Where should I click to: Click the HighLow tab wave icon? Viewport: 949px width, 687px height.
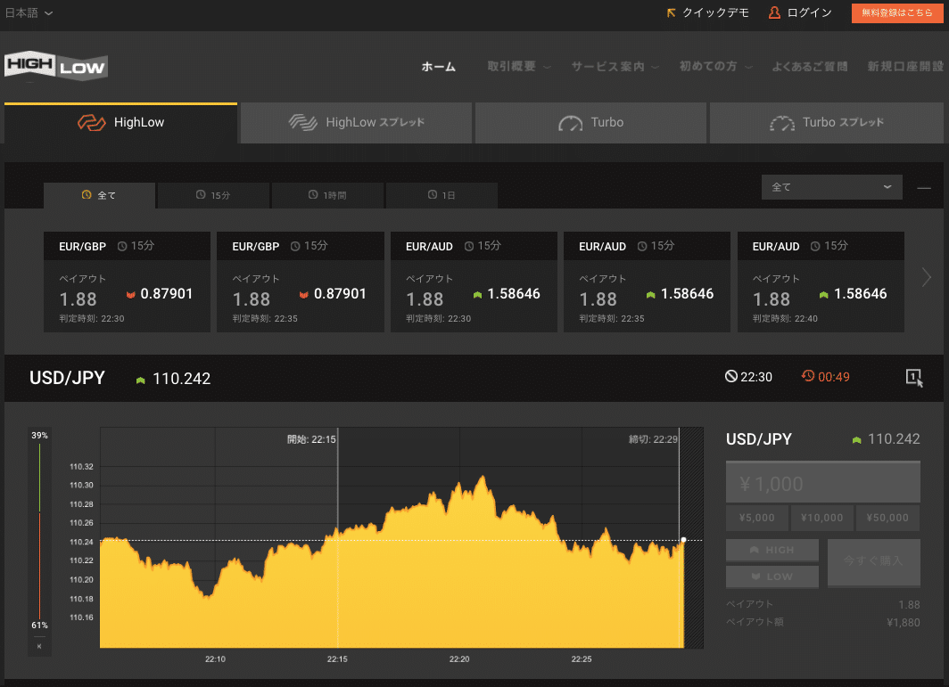click(91, 122)
